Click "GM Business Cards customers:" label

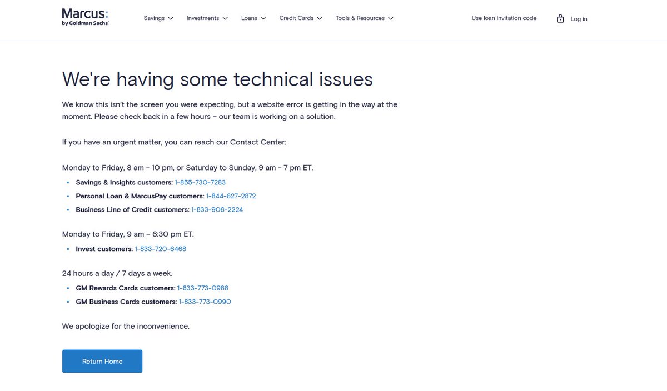click(x=126, y=302)
